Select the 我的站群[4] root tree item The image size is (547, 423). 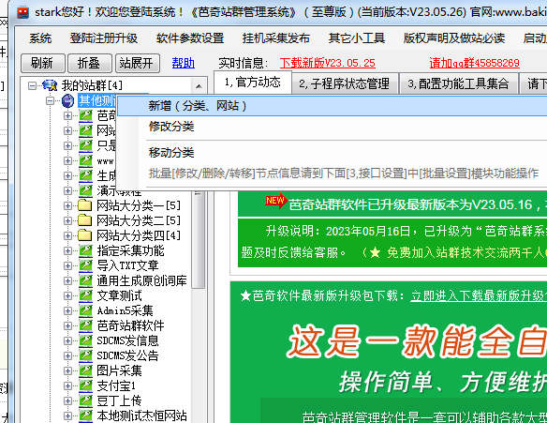coord(92,85)
